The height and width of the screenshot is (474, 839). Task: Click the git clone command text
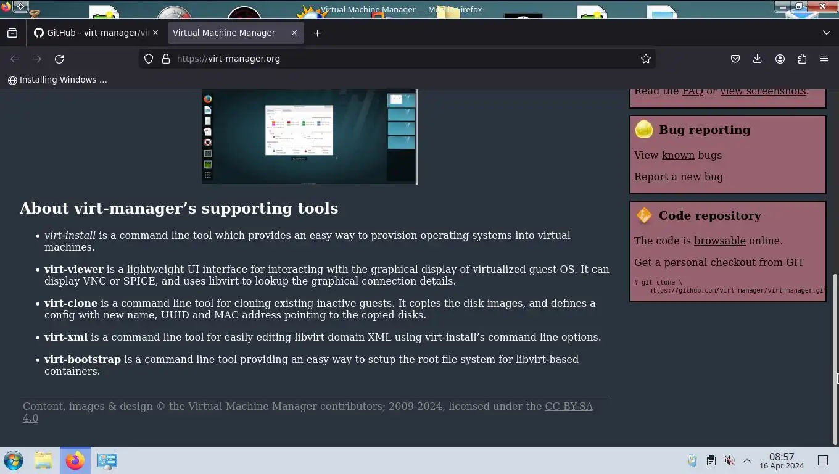click(730, 286)
